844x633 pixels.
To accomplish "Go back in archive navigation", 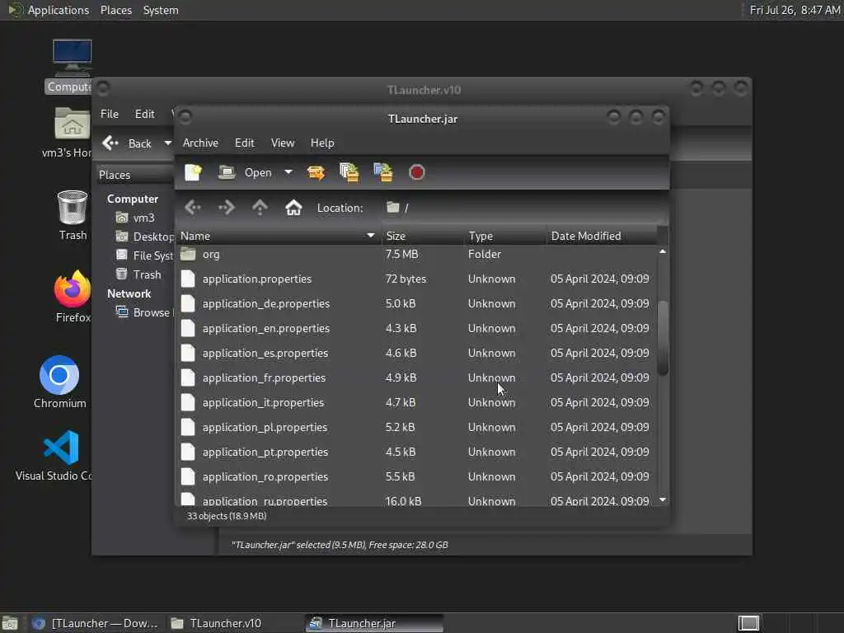I will coord(193,208).
